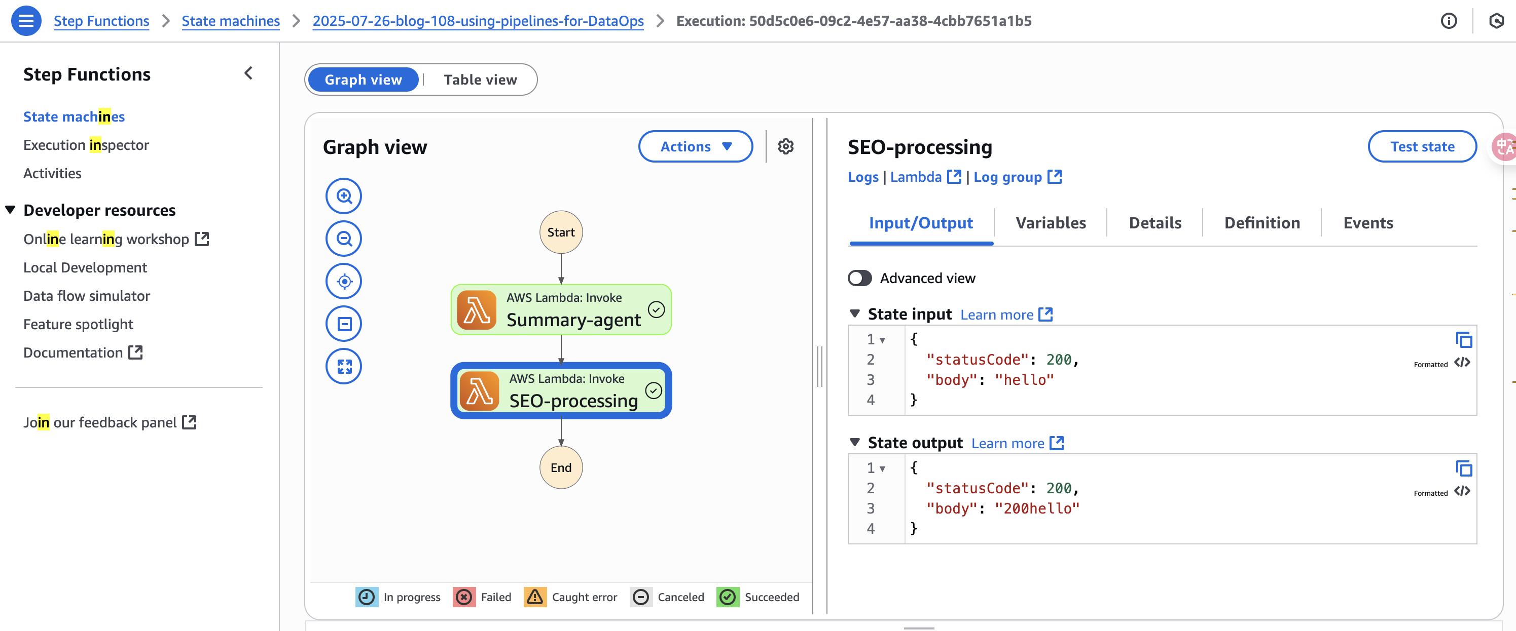Open graph view settings gear
The height and width of the screenshot is (631, 1516).
pos(786,146)
